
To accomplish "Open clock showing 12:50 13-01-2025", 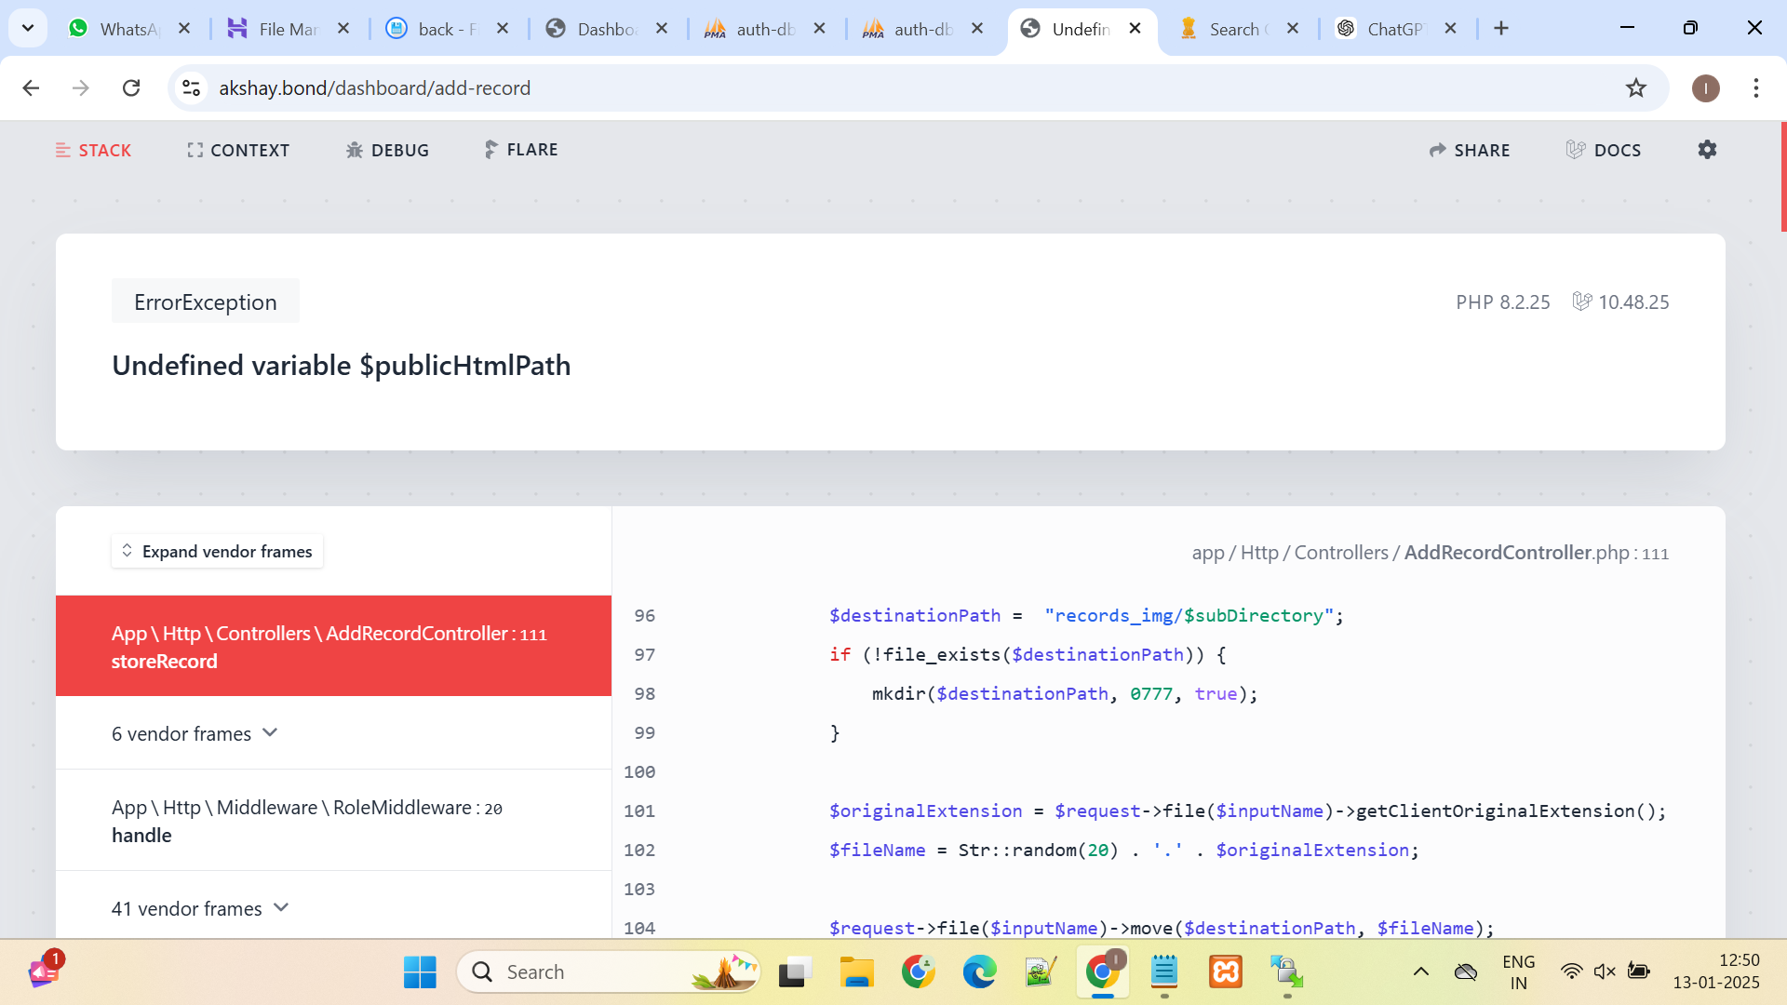I will pyautogui.click(x=1716, y=972).
